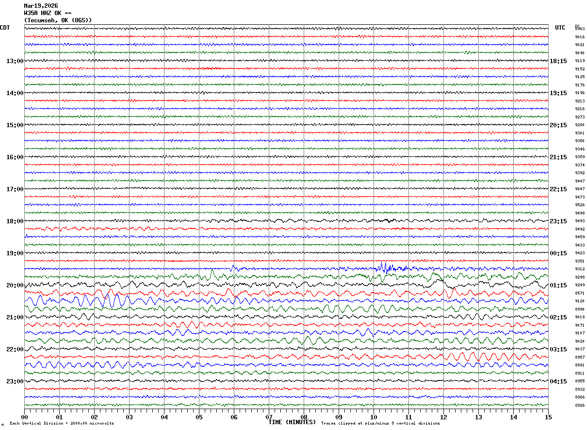Select the W35A HHZ OK station code

coord(49,13)
